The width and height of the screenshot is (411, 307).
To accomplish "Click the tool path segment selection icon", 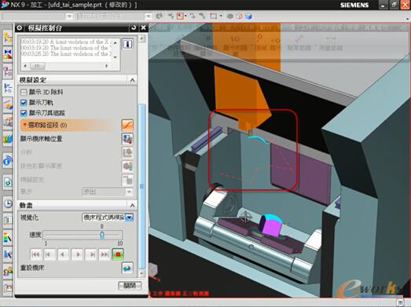I will pos(127,125).
